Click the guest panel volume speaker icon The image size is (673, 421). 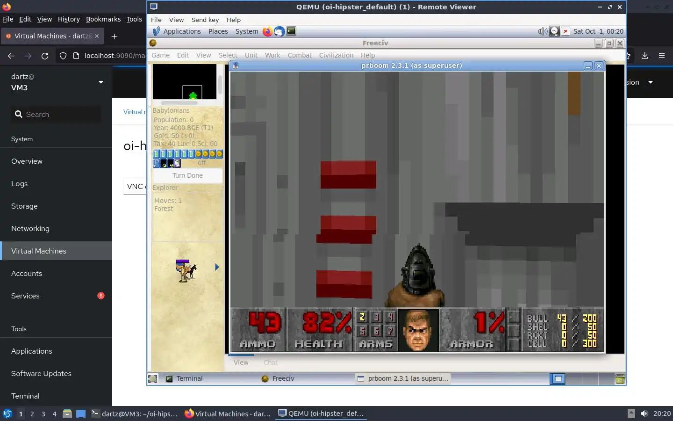(x=542, y=31)
